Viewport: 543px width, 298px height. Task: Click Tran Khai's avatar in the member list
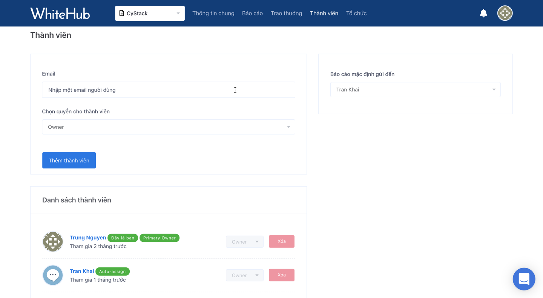(53, 275)
